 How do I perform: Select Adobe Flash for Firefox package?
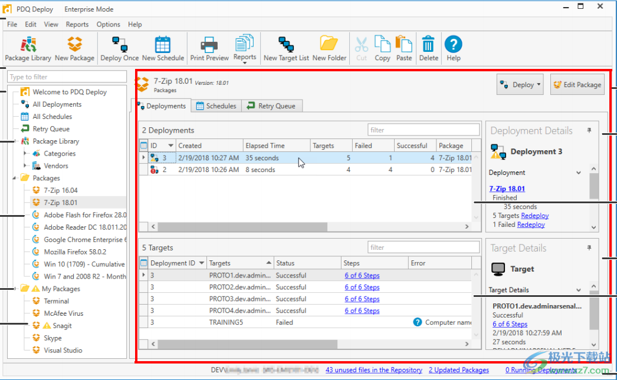[85, 215]
